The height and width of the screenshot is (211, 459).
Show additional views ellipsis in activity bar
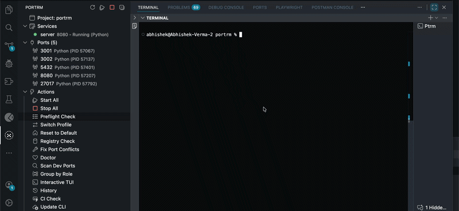[9, 153]
